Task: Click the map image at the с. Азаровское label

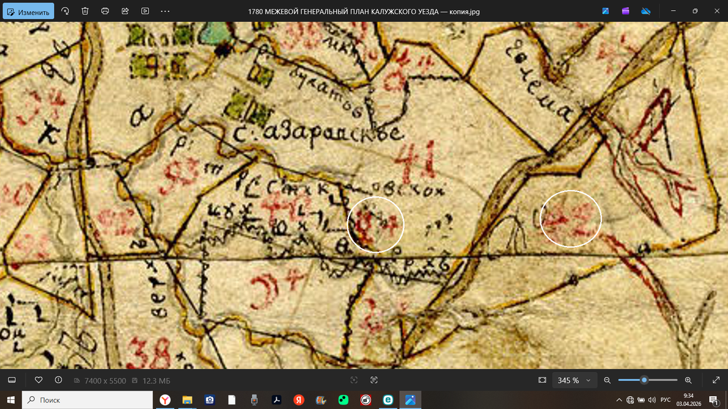Action: pos(319,131)
